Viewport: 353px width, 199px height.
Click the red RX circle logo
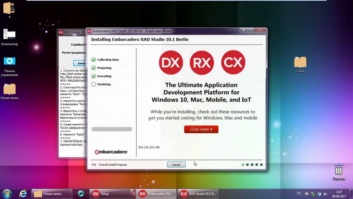202,62
